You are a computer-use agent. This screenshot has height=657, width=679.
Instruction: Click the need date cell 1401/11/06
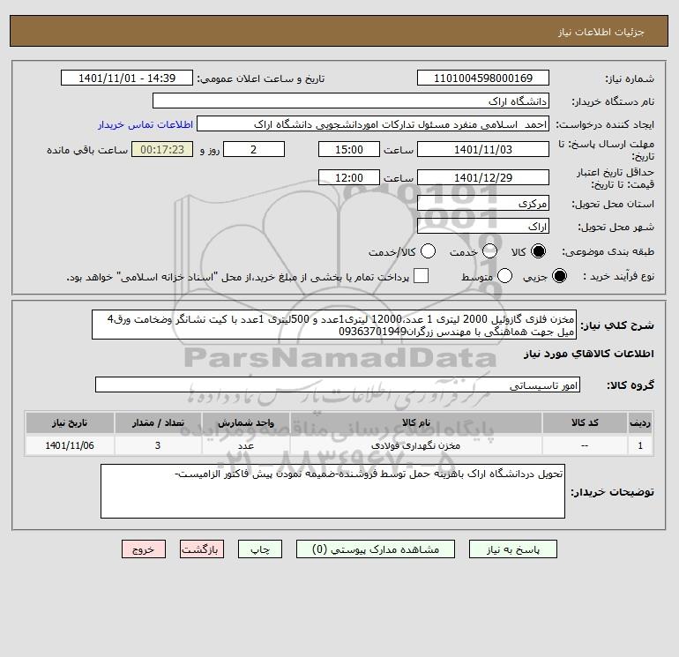(x=70, y=445)
